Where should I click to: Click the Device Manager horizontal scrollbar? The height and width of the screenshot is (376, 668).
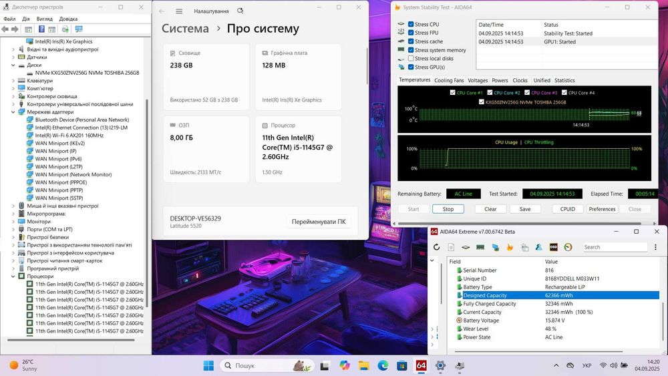tap(71, 340)
